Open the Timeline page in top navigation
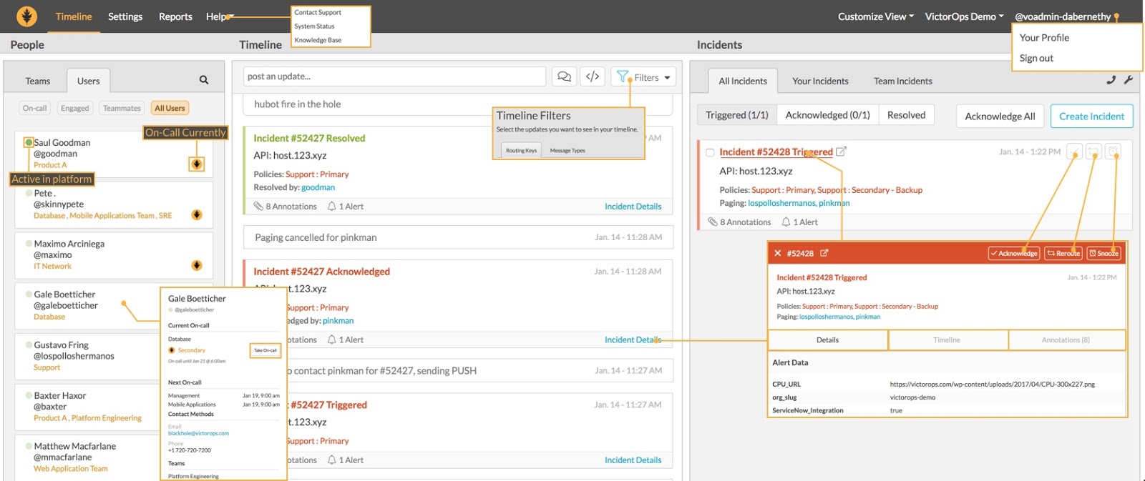The width and height of the screenshot is (1145, 481). pos(74,16)
